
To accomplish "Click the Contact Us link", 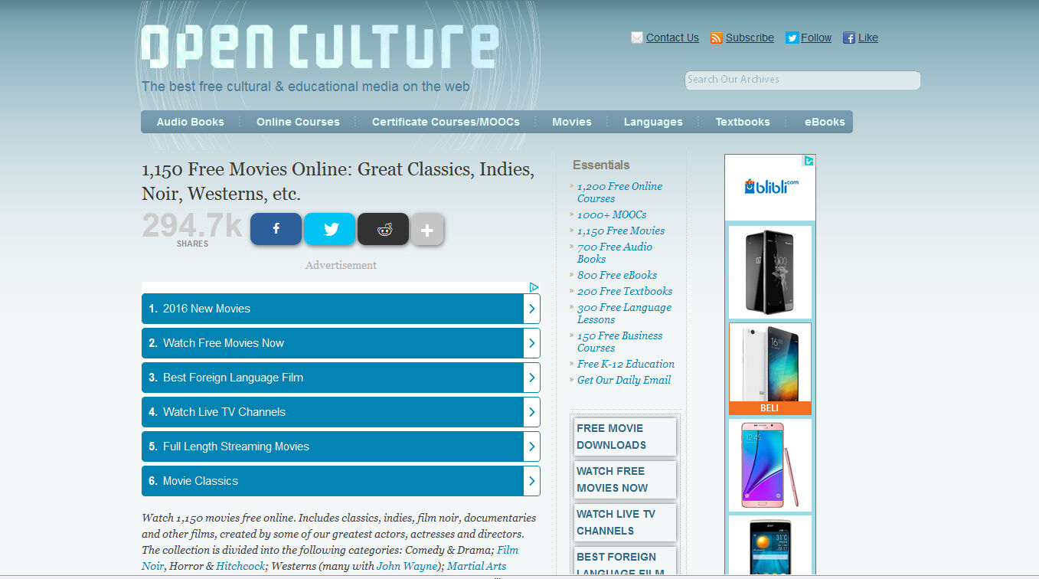I will coord(672,38).
